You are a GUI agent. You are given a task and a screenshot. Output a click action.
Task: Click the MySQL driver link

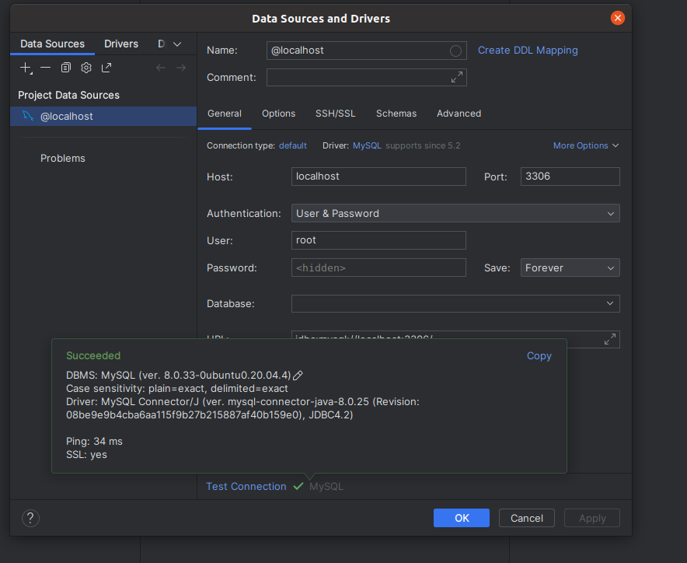(367, 145)
